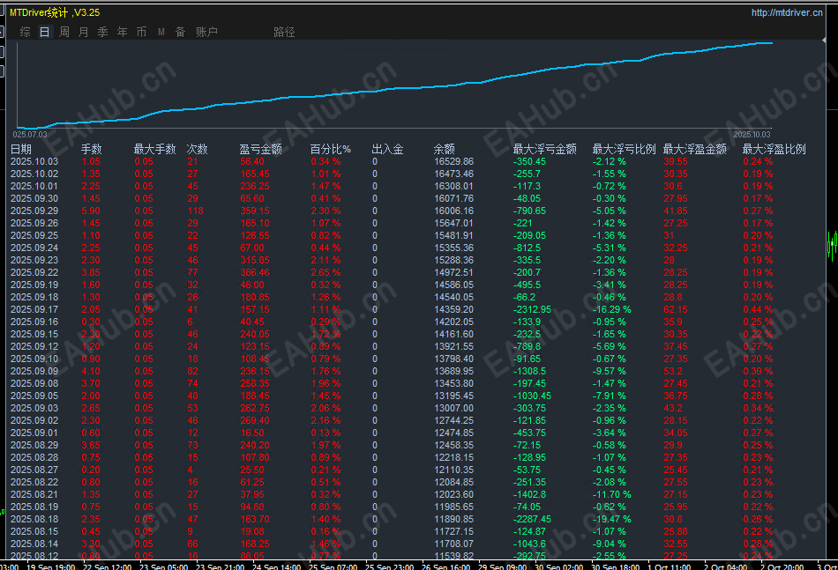Select the 路径 path tab
This screenshot has width=838, height=570.
pyautogui.click(x=284, y=32)
